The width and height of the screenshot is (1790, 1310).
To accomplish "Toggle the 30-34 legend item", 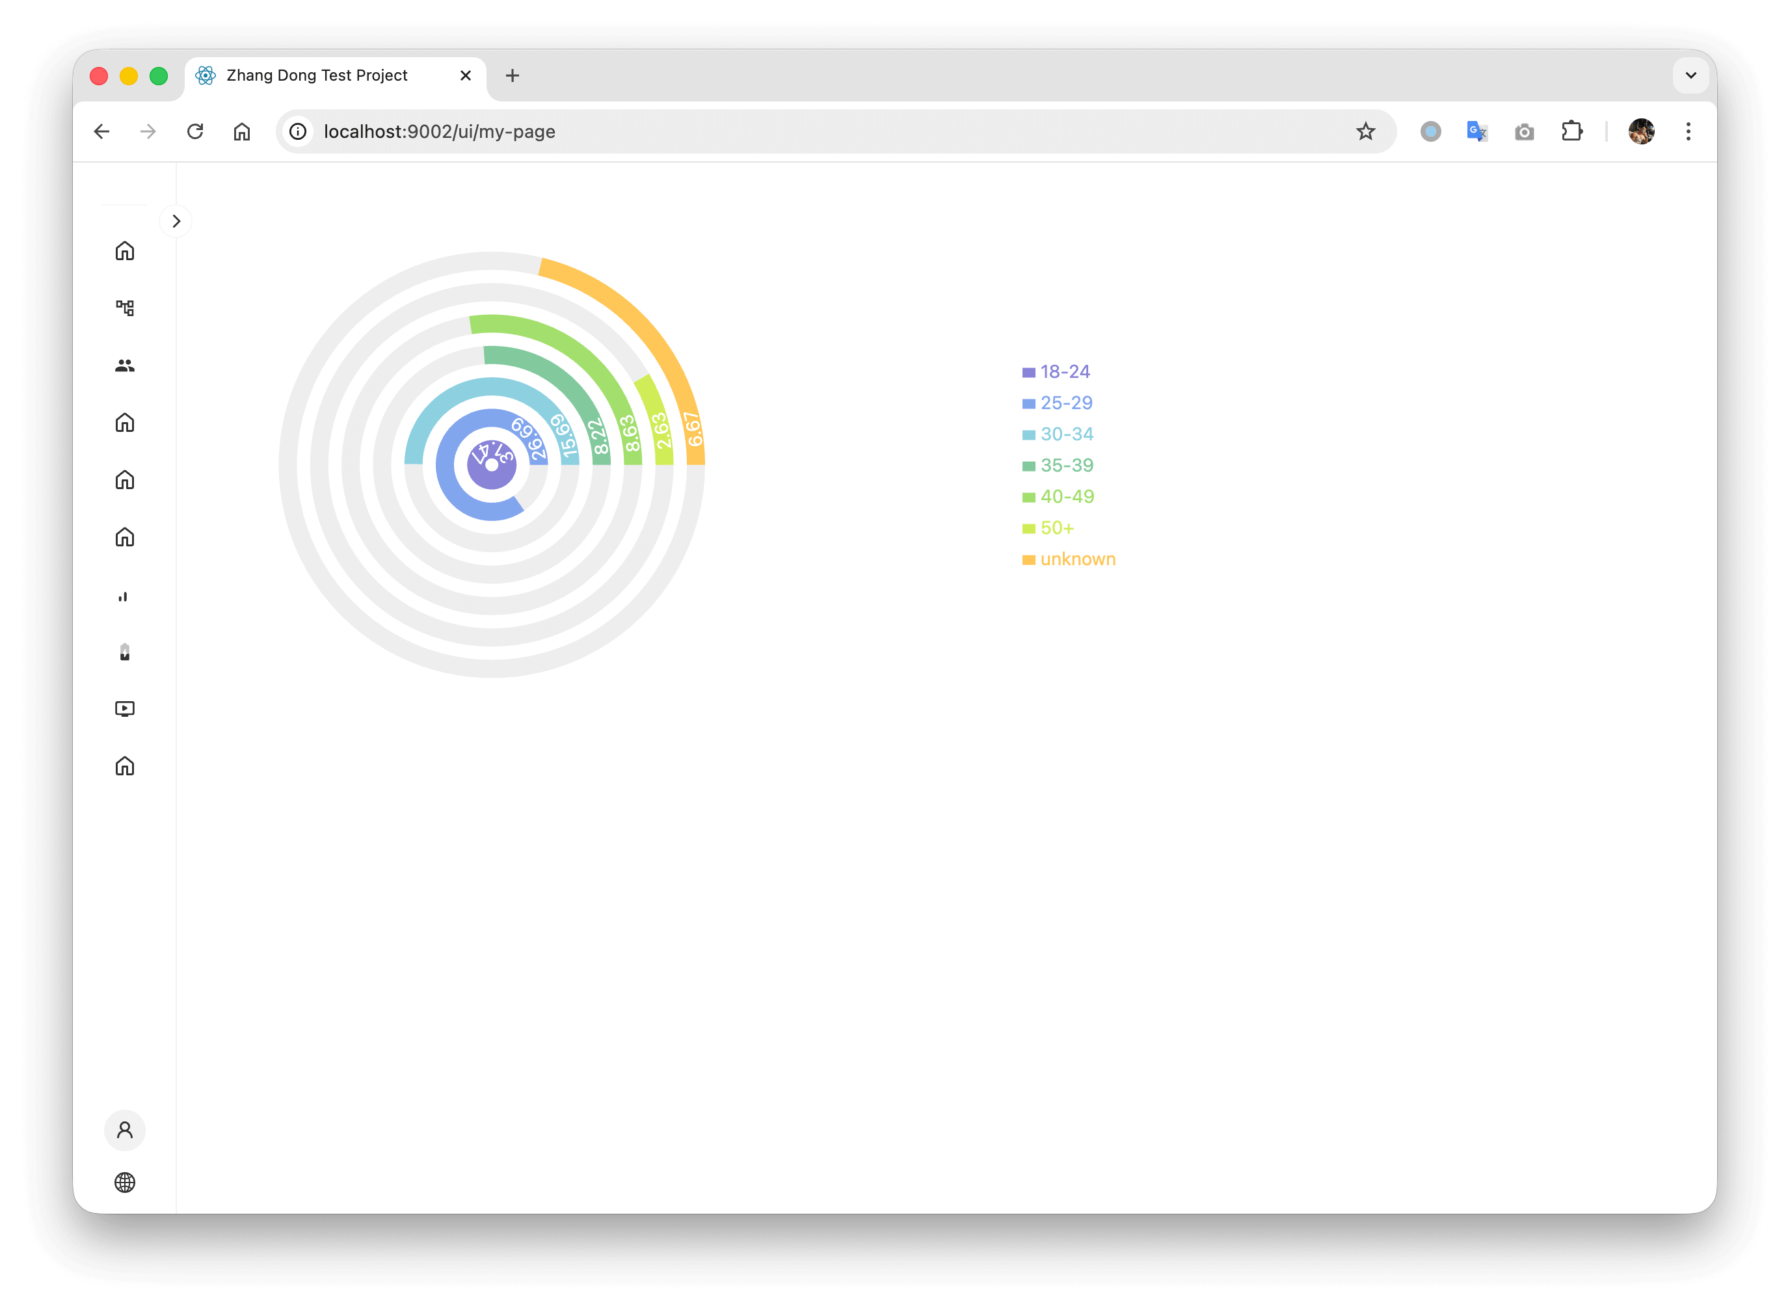I will click(x=1058, y=434).
